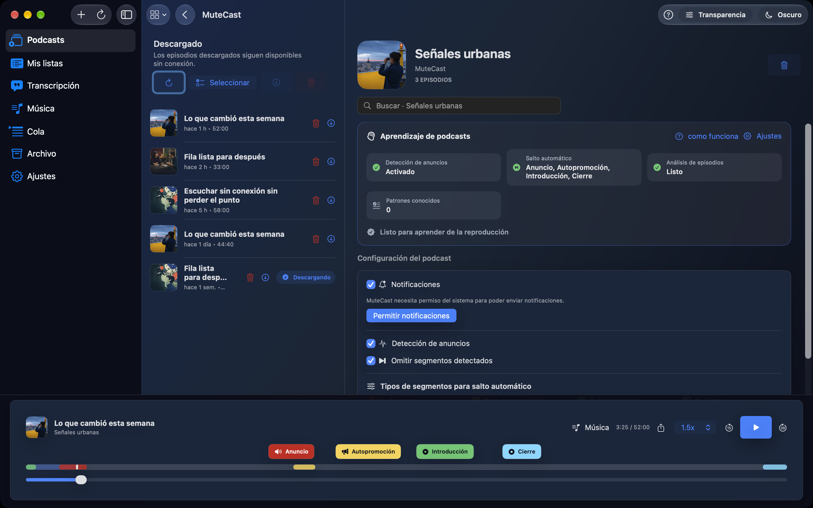This screenshot has height=508, width=813.
Task: Skip back 15 seconds
Action: (729, 427)
